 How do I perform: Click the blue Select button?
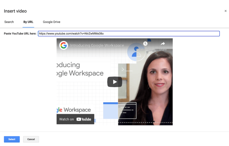[x=12, y=139]
